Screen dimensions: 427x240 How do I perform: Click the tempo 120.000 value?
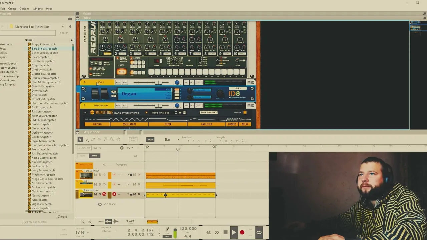pyautogui.click(x=188, y=229)
